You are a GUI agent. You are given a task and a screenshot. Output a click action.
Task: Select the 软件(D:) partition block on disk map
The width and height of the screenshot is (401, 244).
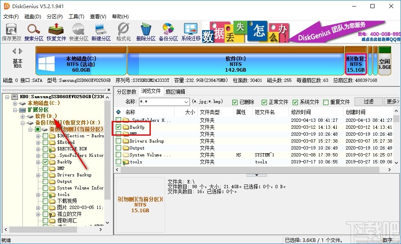coord(236,61)
